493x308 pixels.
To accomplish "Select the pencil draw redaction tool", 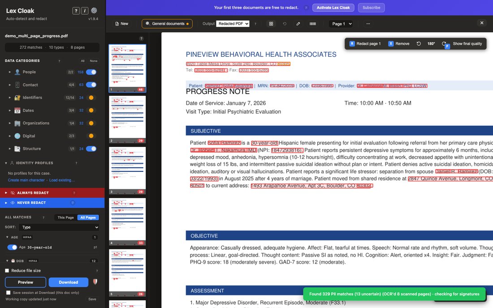I will (x=298, y=24).
